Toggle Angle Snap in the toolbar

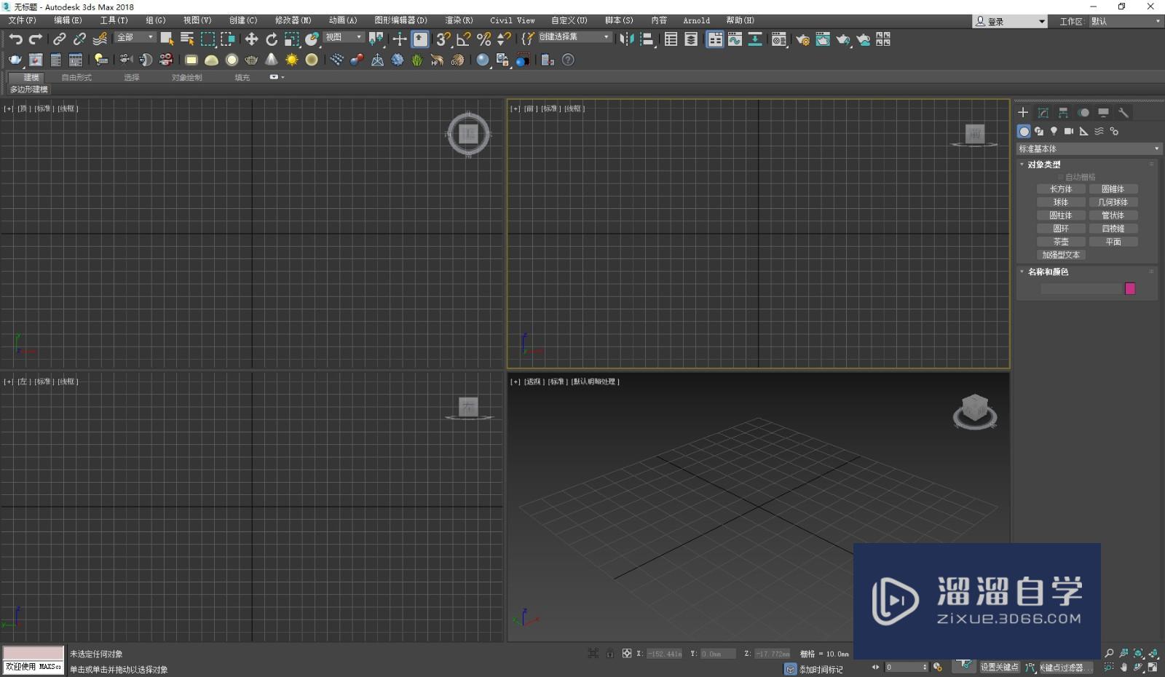(463, 39)
